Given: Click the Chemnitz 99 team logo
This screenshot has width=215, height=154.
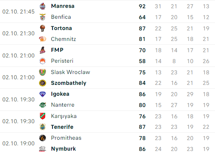Looking at the screenshot, I should pos(42,39).
